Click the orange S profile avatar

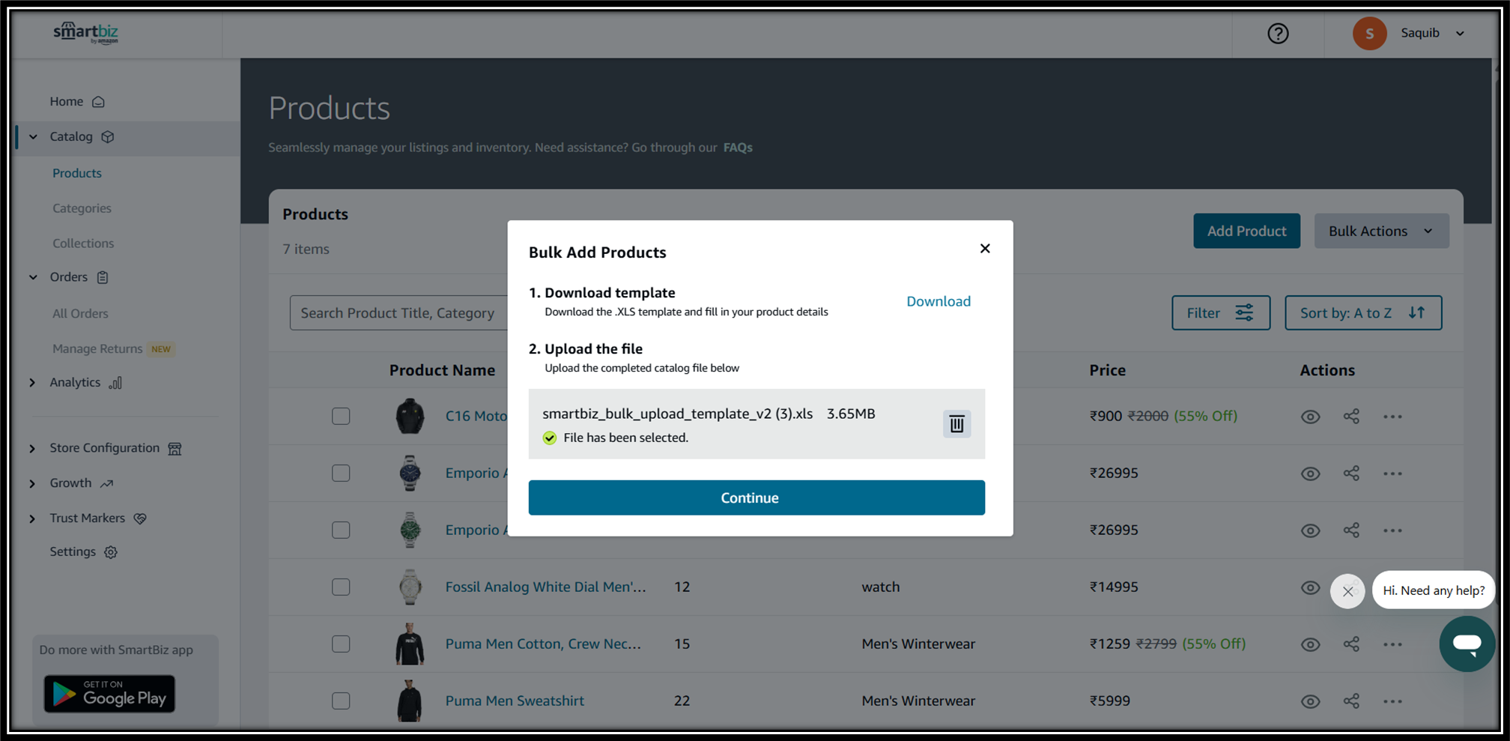(1369, 33)
